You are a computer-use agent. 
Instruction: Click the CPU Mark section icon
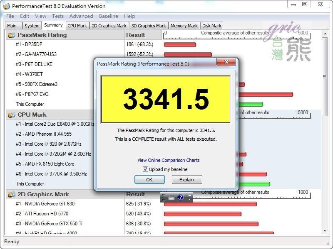[x=12, y=115]
